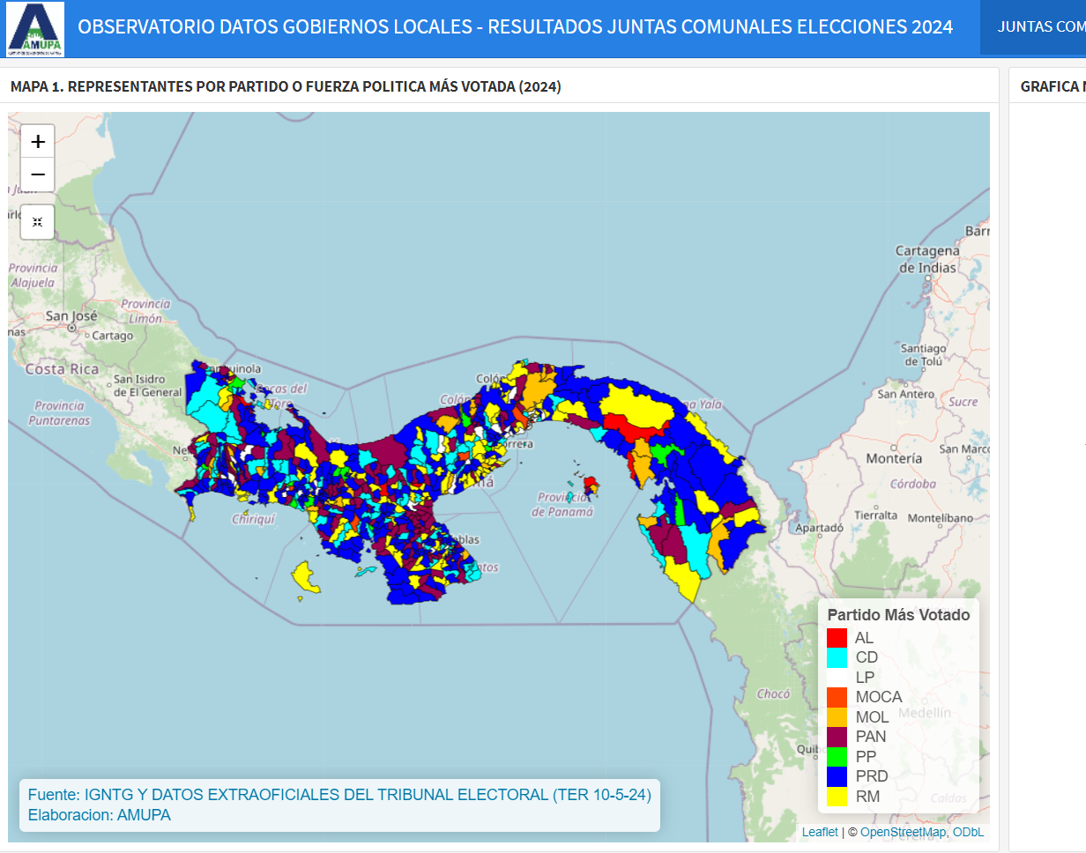The width and height of the screenshot is (1086, 853).
Task: Click the red AL legend swatch
Action: (837, 637)
